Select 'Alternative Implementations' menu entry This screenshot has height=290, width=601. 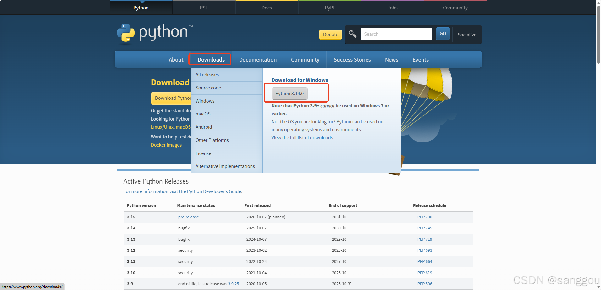[x=225, y=166]
